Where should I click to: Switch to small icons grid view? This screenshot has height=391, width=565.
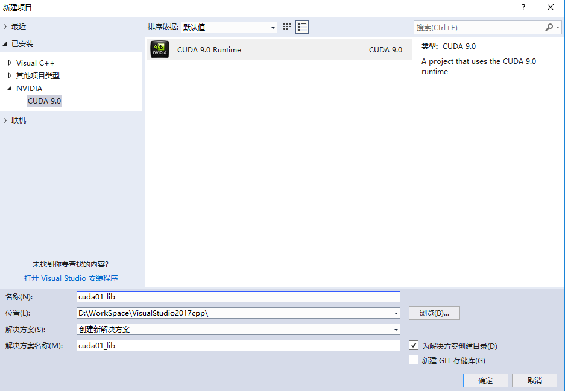point(287,27)
